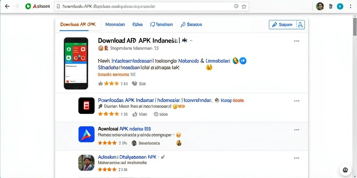
Task: Click the green-yellow round badge in the first result
Action: click(236, 60)
